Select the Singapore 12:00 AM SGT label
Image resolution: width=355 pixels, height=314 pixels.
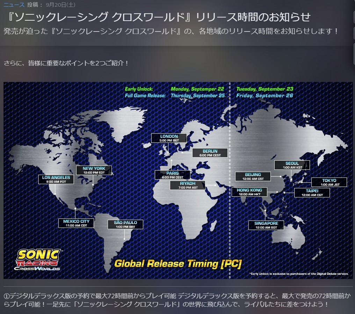pyautogui.click(x=266, y=225)
